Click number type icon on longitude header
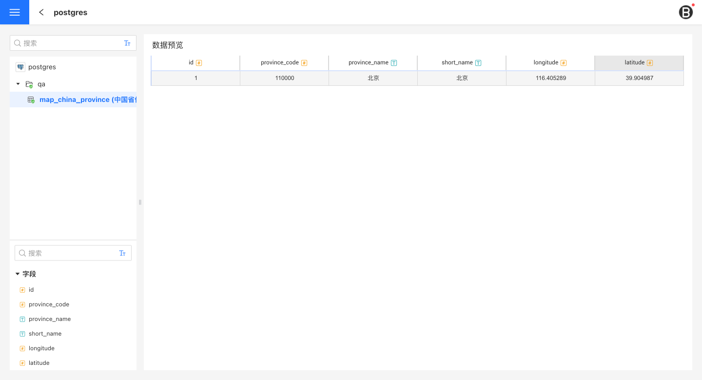 click(x=564, y=63)
